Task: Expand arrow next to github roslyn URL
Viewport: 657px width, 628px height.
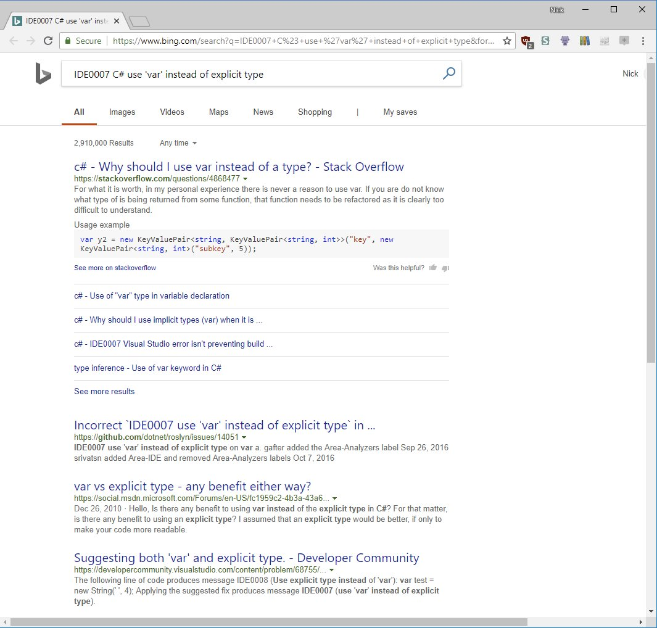Action: click(x=244, y=437)
